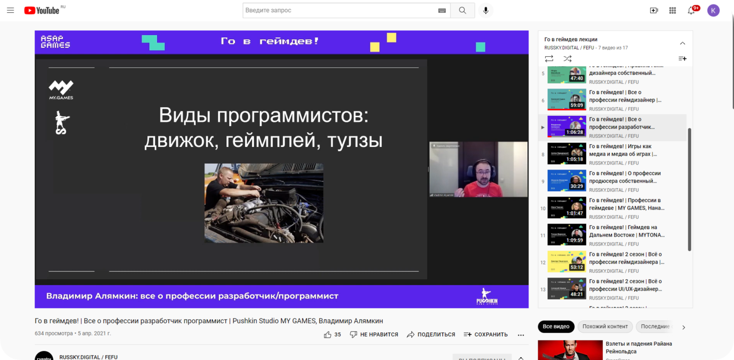
Task: Click the main video player area
Action: click(x=281, y=169)
